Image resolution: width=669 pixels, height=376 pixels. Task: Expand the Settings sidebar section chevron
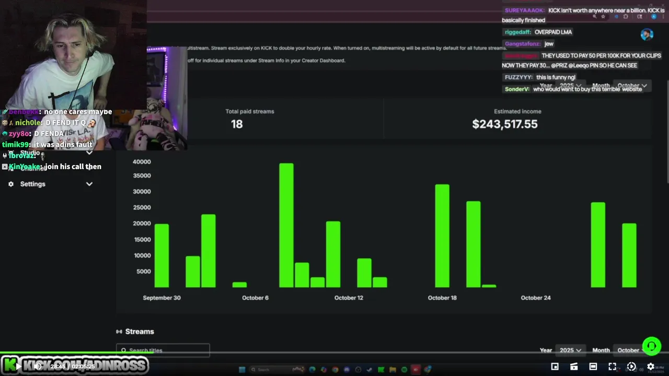[x=89, y=184]
